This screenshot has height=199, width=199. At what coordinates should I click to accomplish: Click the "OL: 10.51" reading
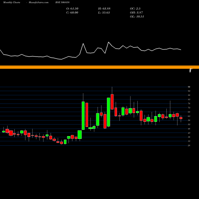[x=137, y=17]
